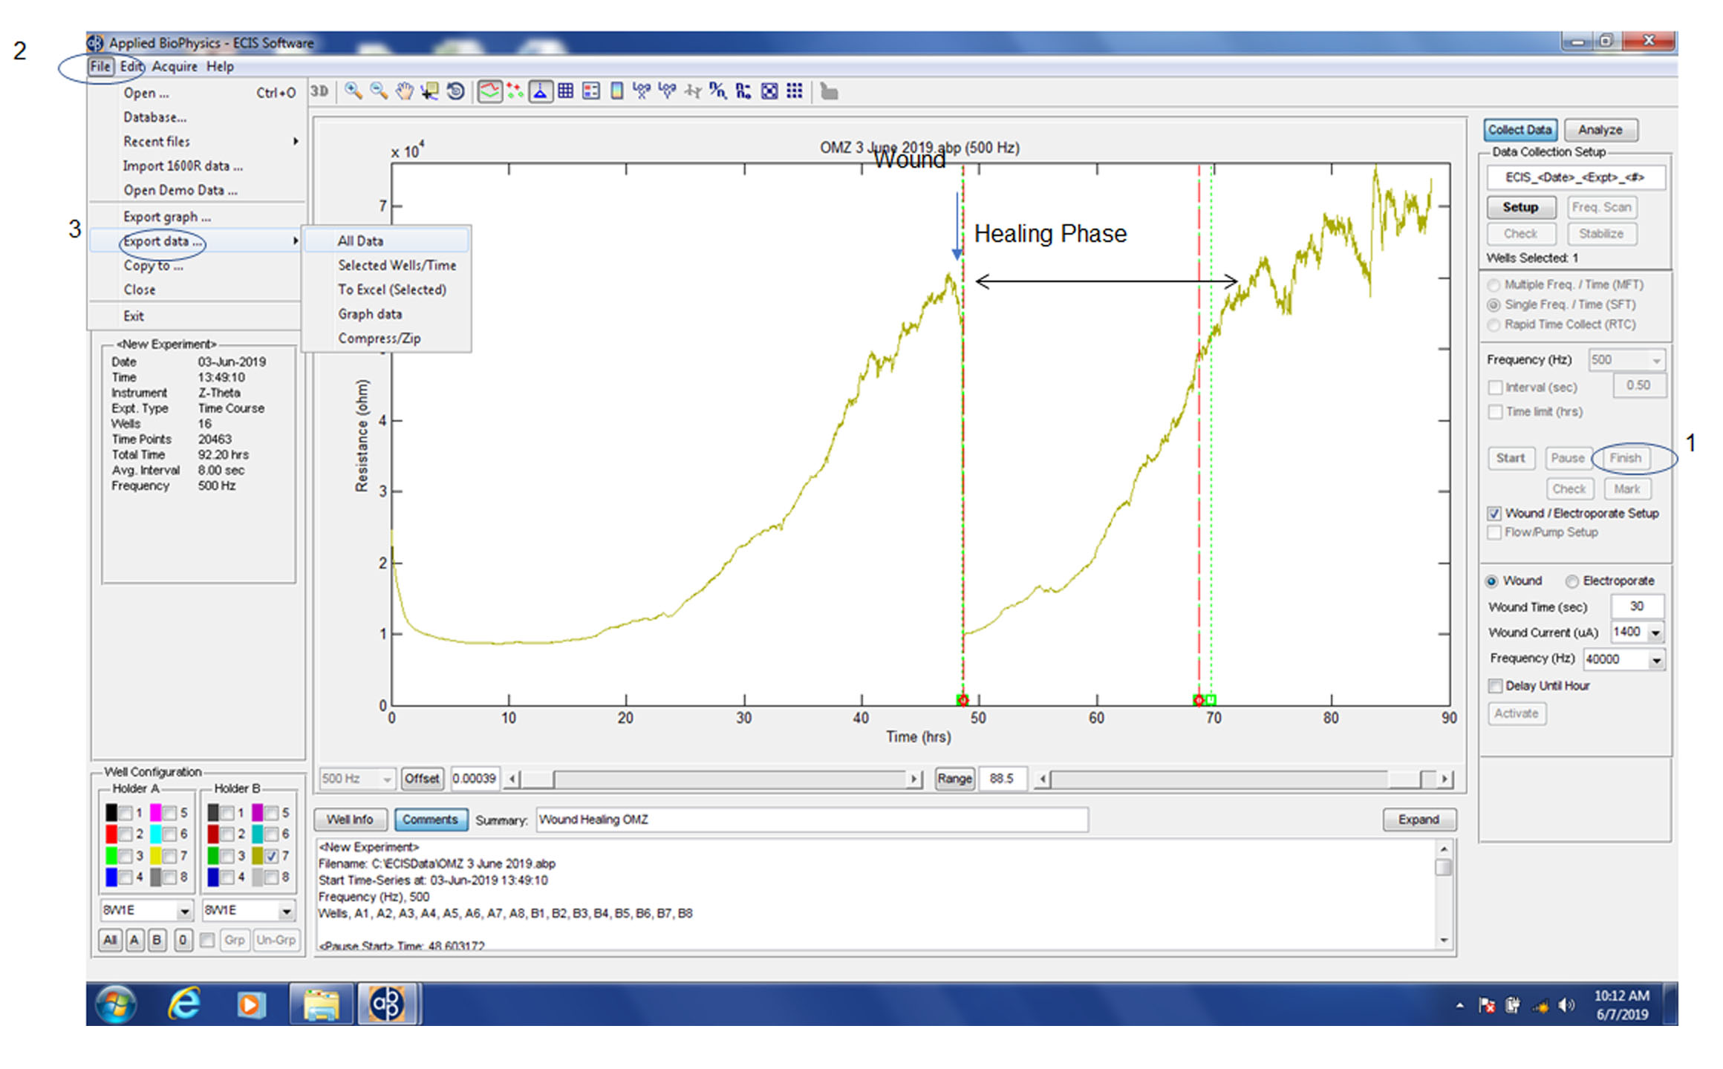Choose To Excel (Selected) option
This screenshot has width=1723, height=1069.
coord(386,290)
